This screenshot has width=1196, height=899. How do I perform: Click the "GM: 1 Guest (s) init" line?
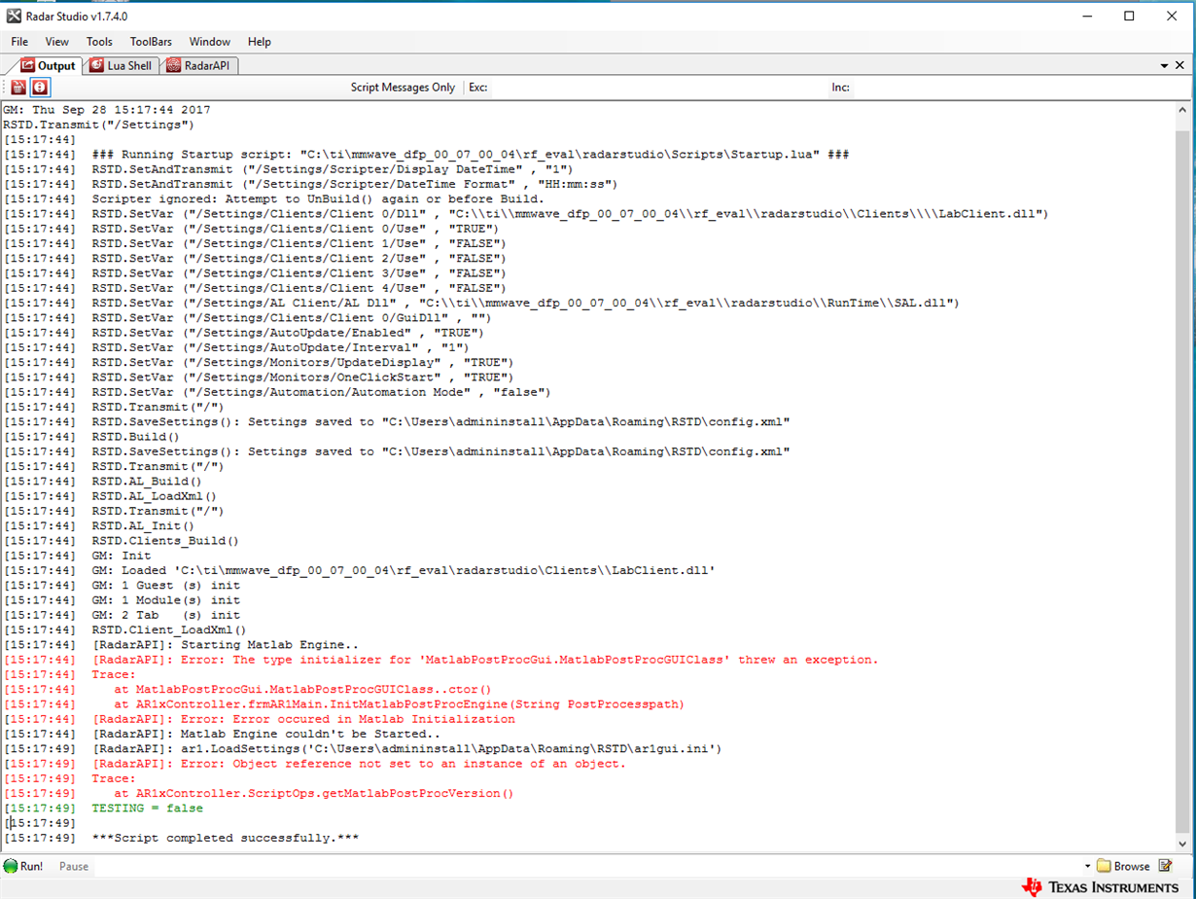click(166, 586)
